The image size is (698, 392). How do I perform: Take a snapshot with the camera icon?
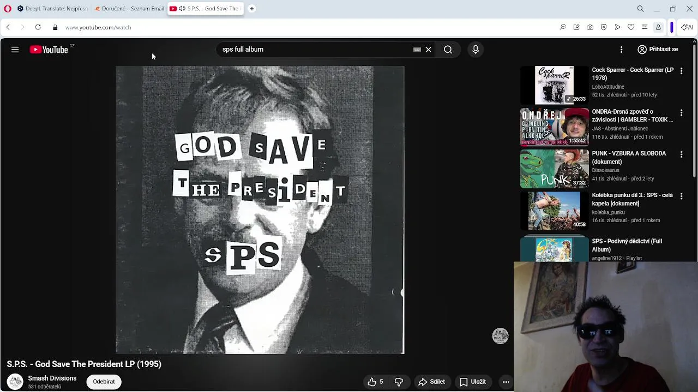point(590,27)
